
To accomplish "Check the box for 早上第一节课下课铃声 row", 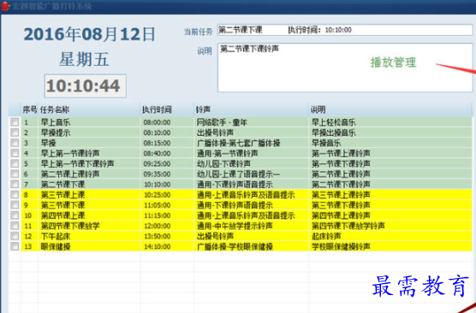I will click(x=15, y=163).
